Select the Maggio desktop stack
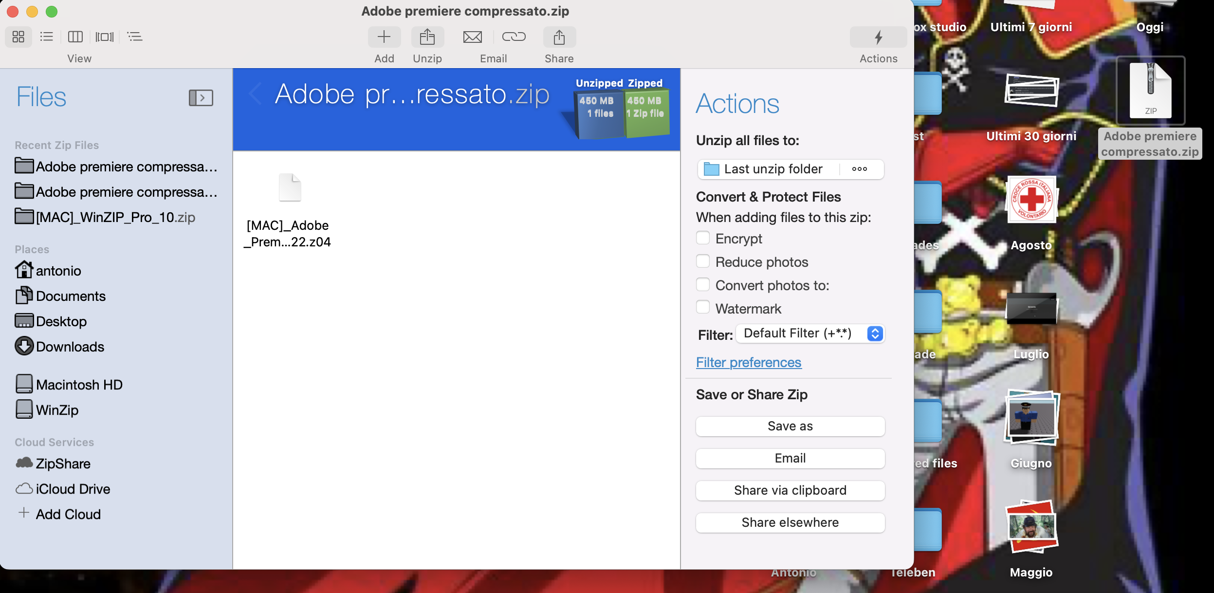1214x593 pixels. pyautogui.click(x=1031, y=538)
